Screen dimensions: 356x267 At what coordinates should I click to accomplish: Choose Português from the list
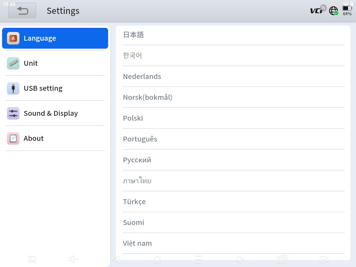tap(140, 139)
